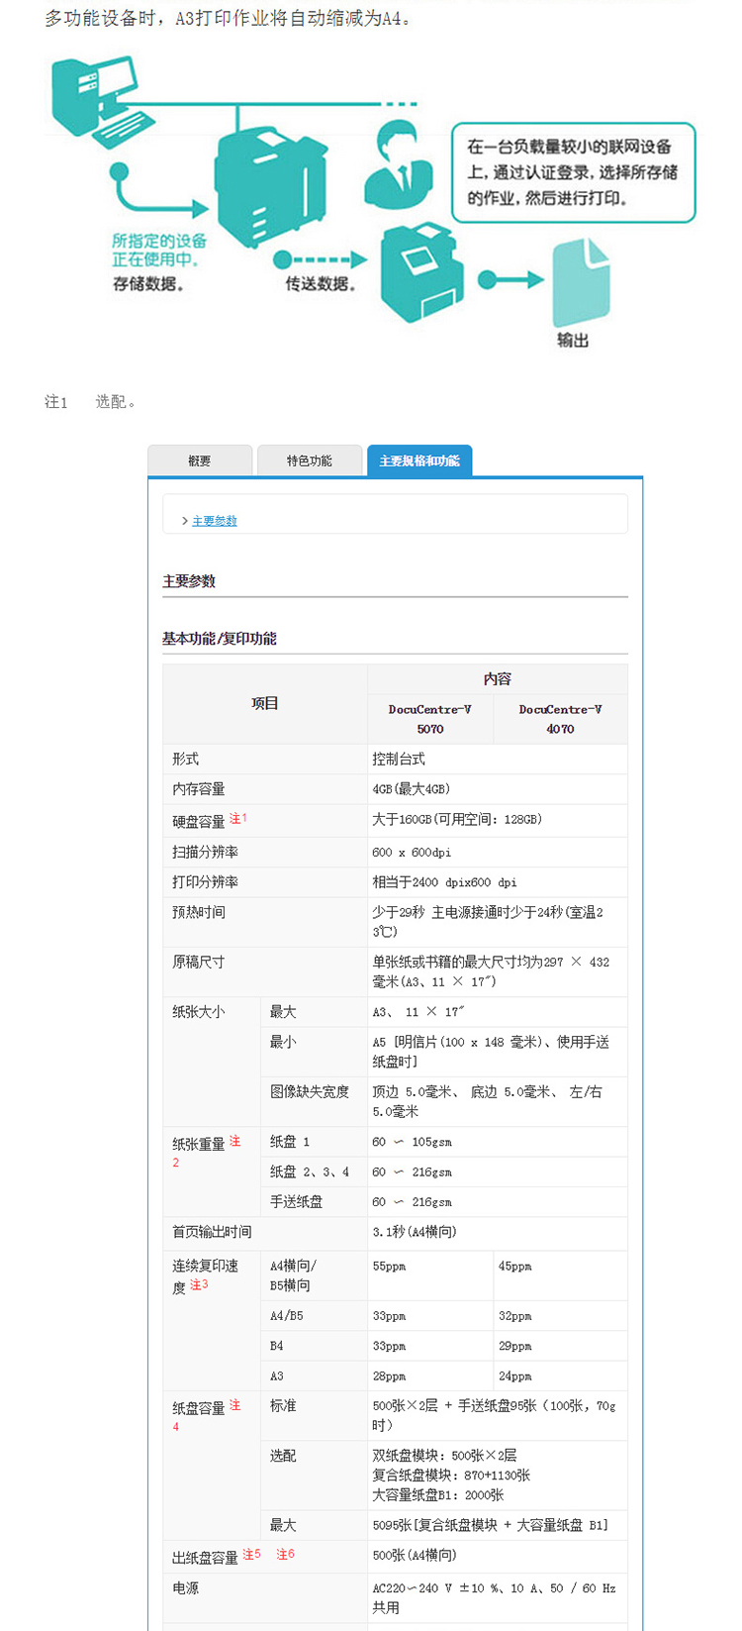Click the red 注5 footnote beside 出纸盘容量
The width and height of the screenshot is (742, 1631).
point(251,1554)
